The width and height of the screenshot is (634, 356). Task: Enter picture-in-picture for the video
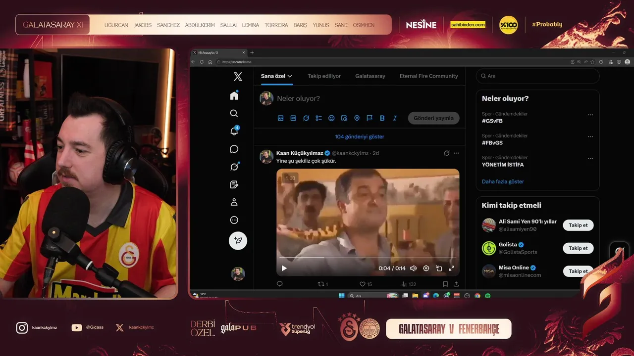[439, 268]
